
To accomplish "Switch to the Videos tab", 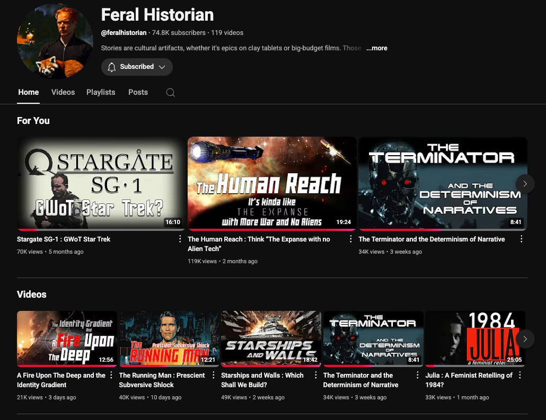I will click(x=63, y=92).
